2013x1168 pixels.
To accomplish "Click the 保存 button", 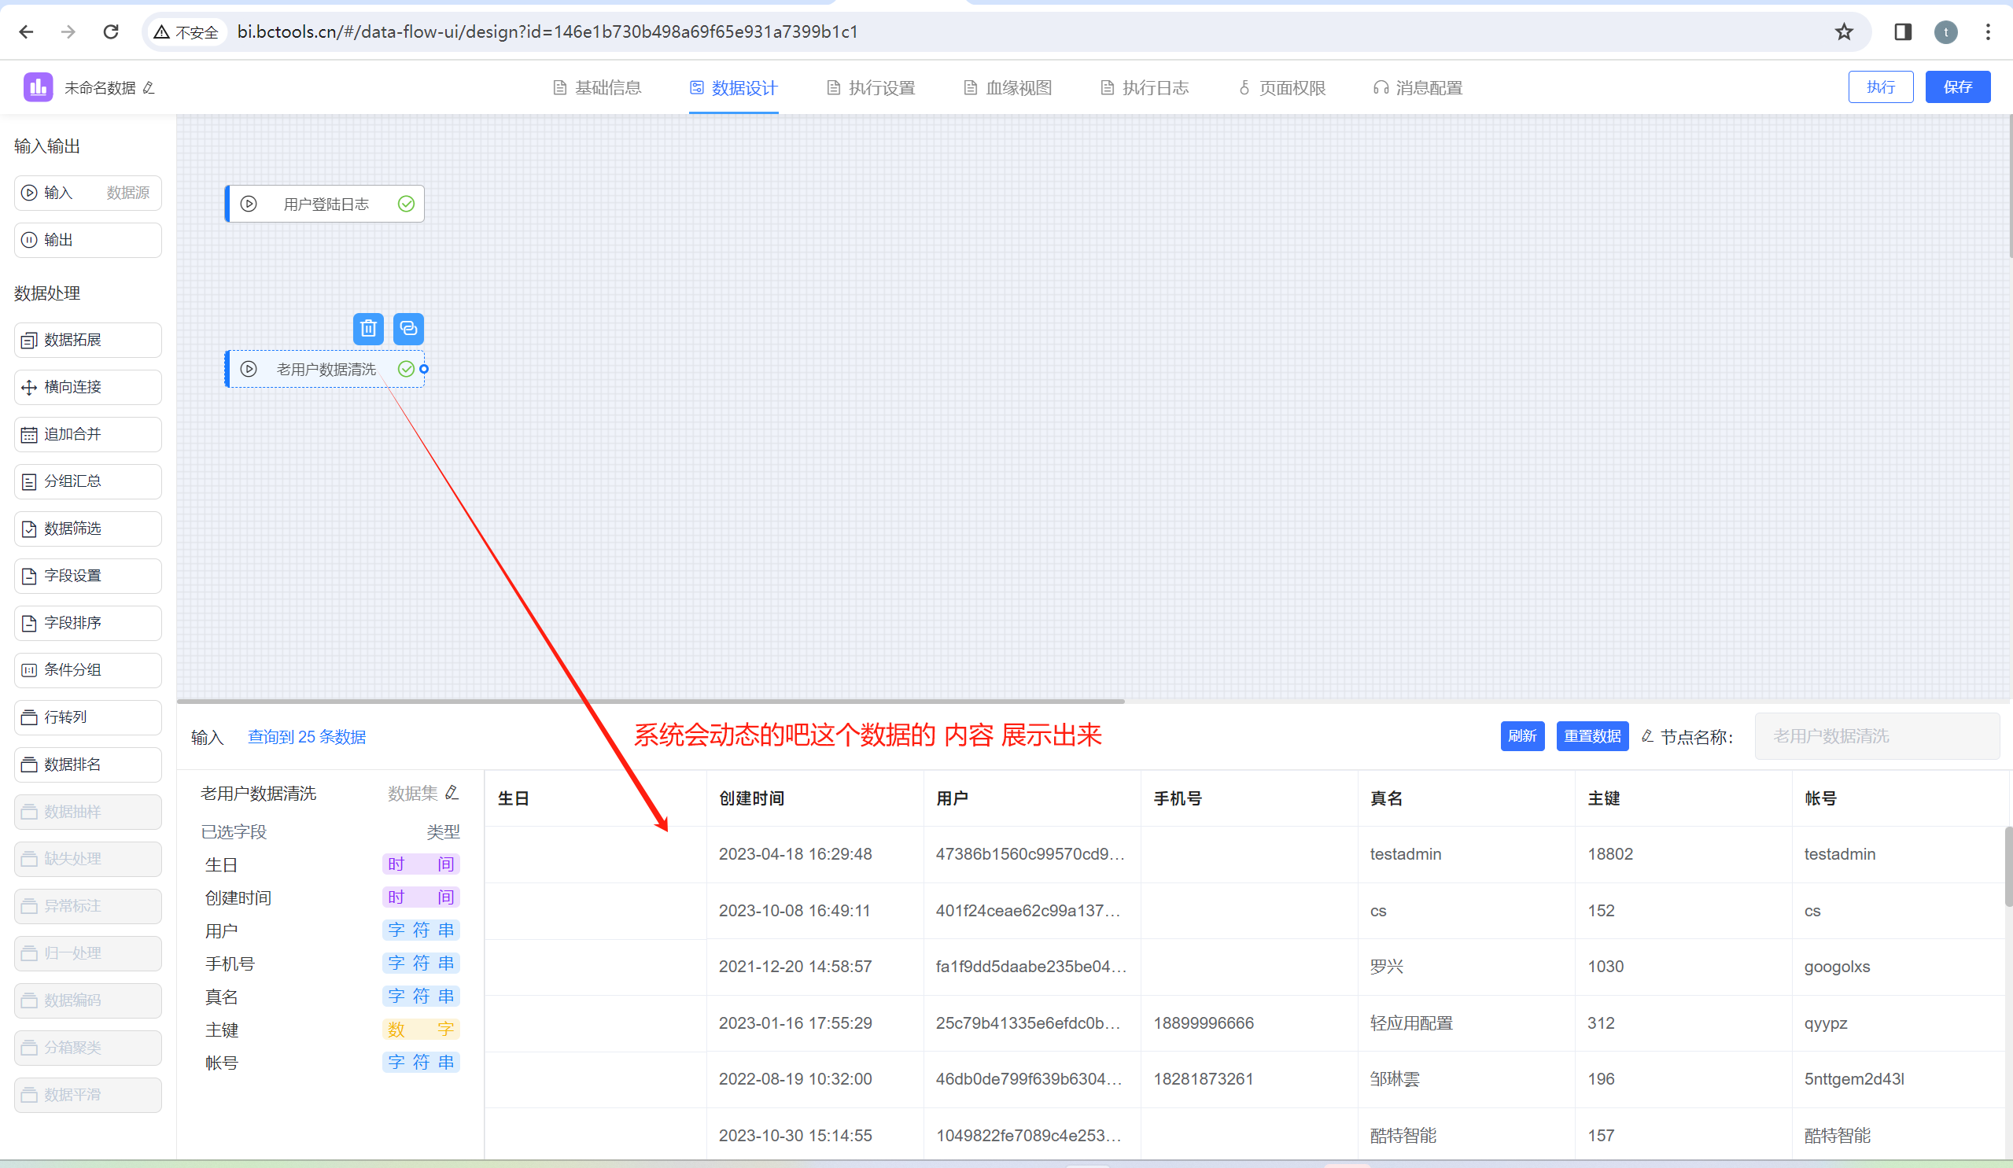I will (x=1958, y=87).
